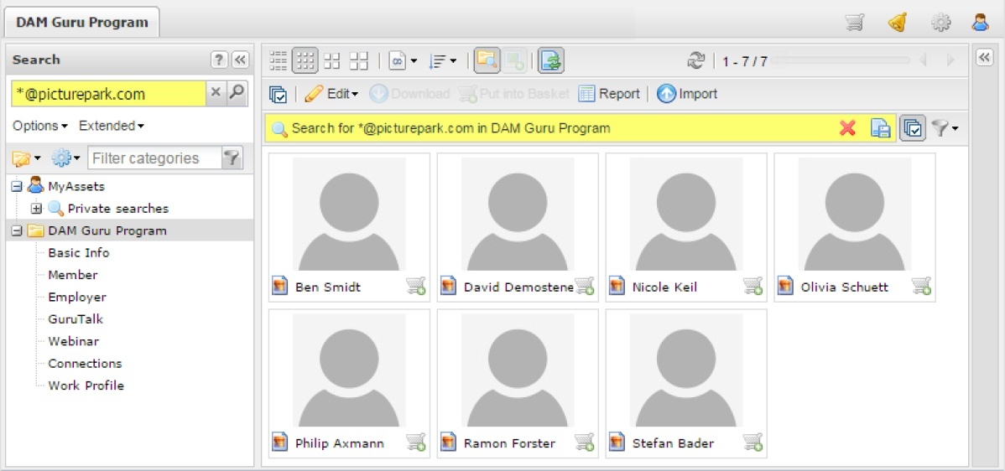Expand the Private searches node
This screenshot has height=471, width=1005.
click(37, 209)
